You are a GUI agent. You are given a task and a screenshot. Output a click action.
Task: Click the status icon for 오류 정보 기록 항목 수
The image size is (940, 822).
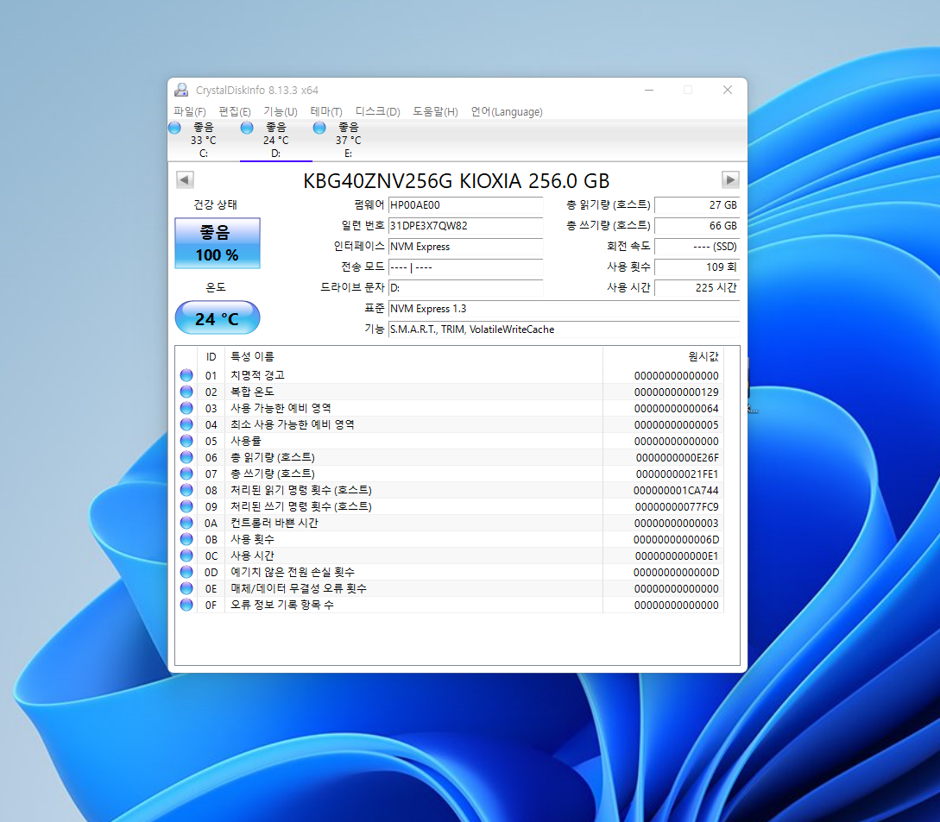tap(186, 606)
